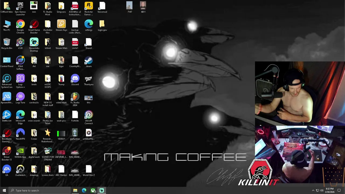Screen dimensions: 345x194
Task: Select the backup codes 2fact file
Action: click(75, 27)
